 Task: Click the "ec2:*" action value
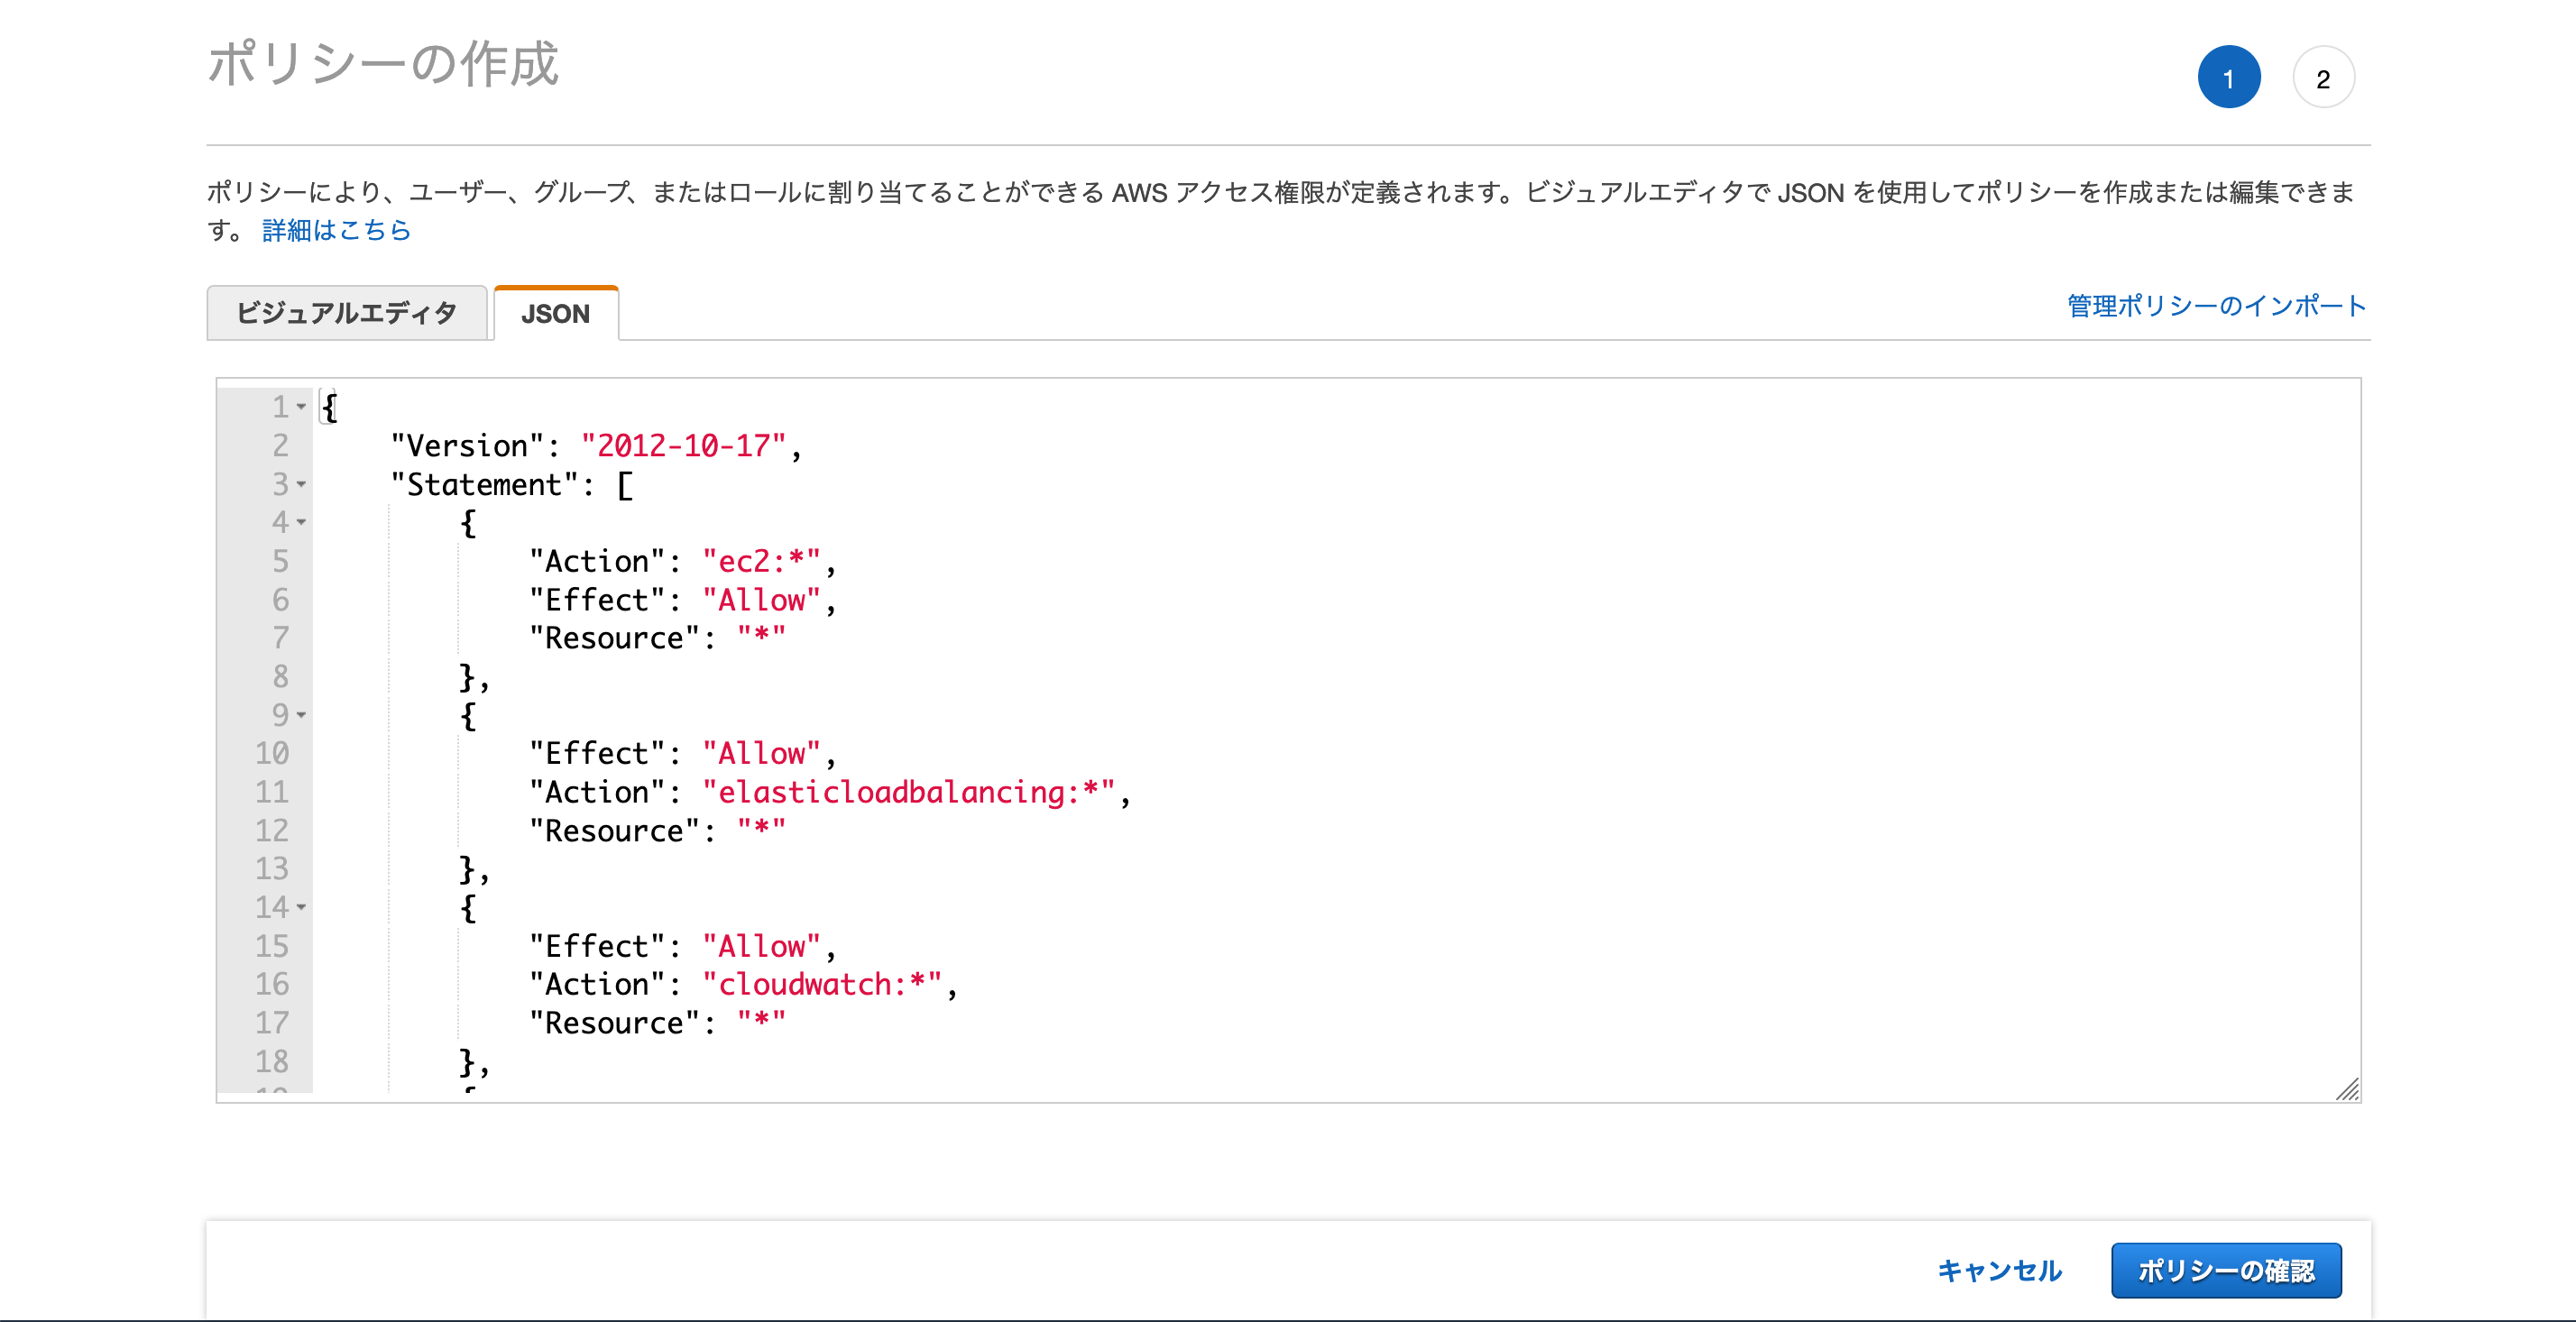(x=761, y=561)
